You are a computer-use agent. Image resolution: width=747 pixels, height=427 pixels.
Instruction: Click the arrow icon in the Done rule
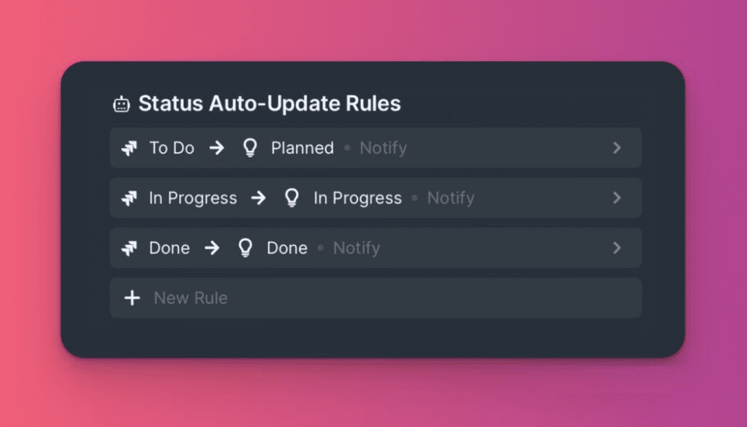coord(212,248)
